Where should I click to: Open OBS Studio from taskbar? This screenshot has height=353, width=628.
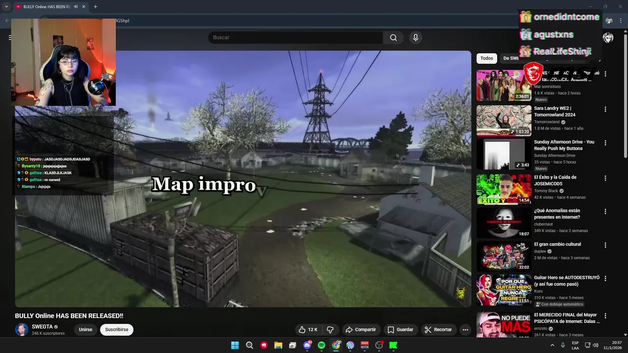(x=379, y=345)
